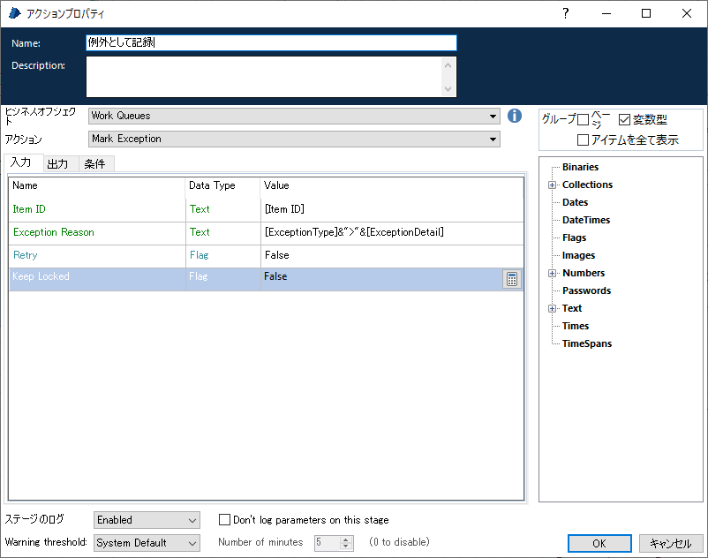Open the ステージのログ Enabled dropdown
This screenshot has width=708, height=558.
pos(147,520)
